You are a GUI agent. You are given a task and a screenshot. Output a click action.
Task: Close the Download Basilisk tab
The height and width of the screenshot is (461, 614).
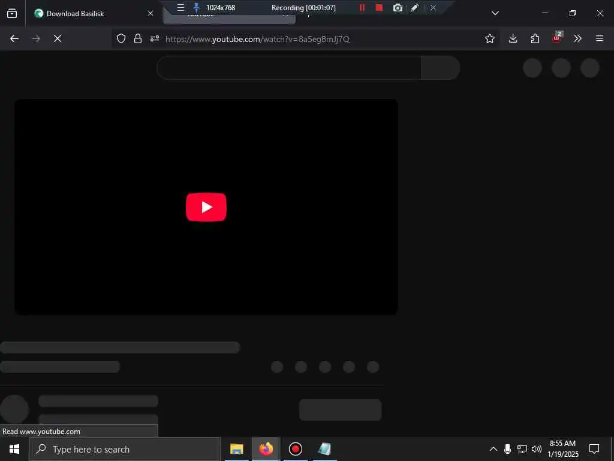pyautogui.click(x=151, y=13)
